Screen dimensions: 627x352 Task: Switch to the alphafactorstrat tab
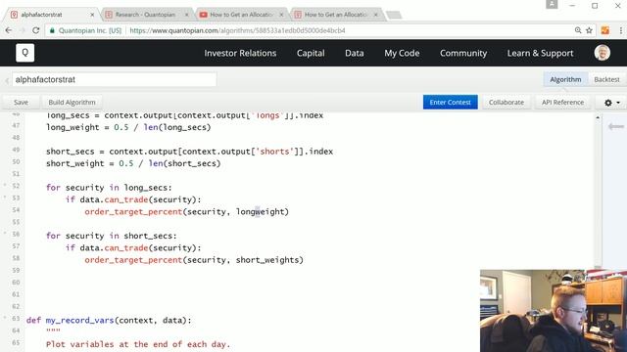tap(50, 15)
